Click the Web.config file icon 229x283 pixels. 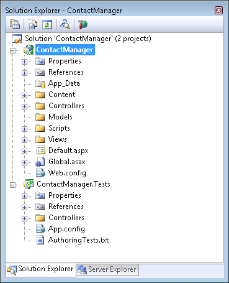(40, 173)
